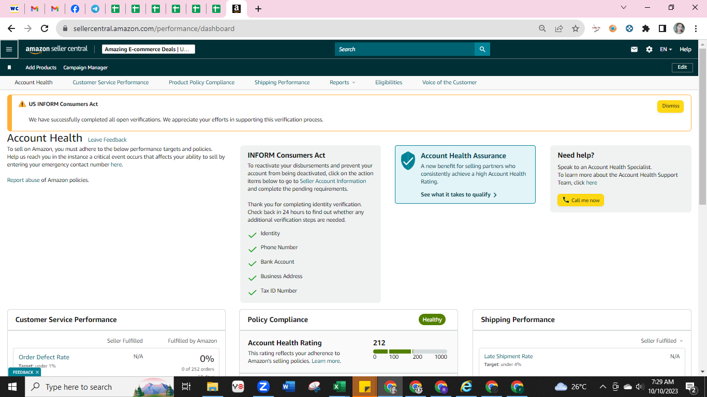
Task: Open the Shipping Performance tab
Action: (282, 82)
